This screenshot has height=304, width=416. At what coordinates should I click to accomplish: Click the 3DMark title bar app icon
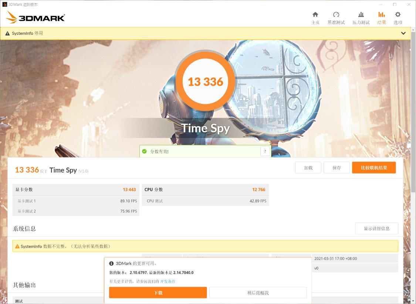point(4,4)
